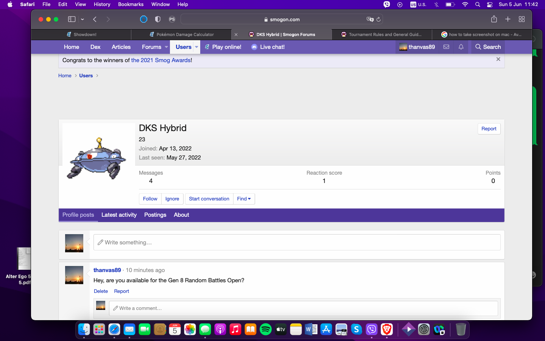This screenshot has height=341, width=545.
Task: Open Articles in Smogon navigation
Action: [121, 47]
